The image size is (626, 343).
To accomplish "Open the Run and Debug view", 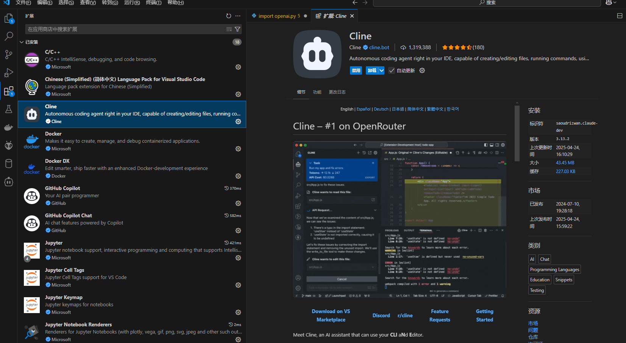I will [9, 73].
